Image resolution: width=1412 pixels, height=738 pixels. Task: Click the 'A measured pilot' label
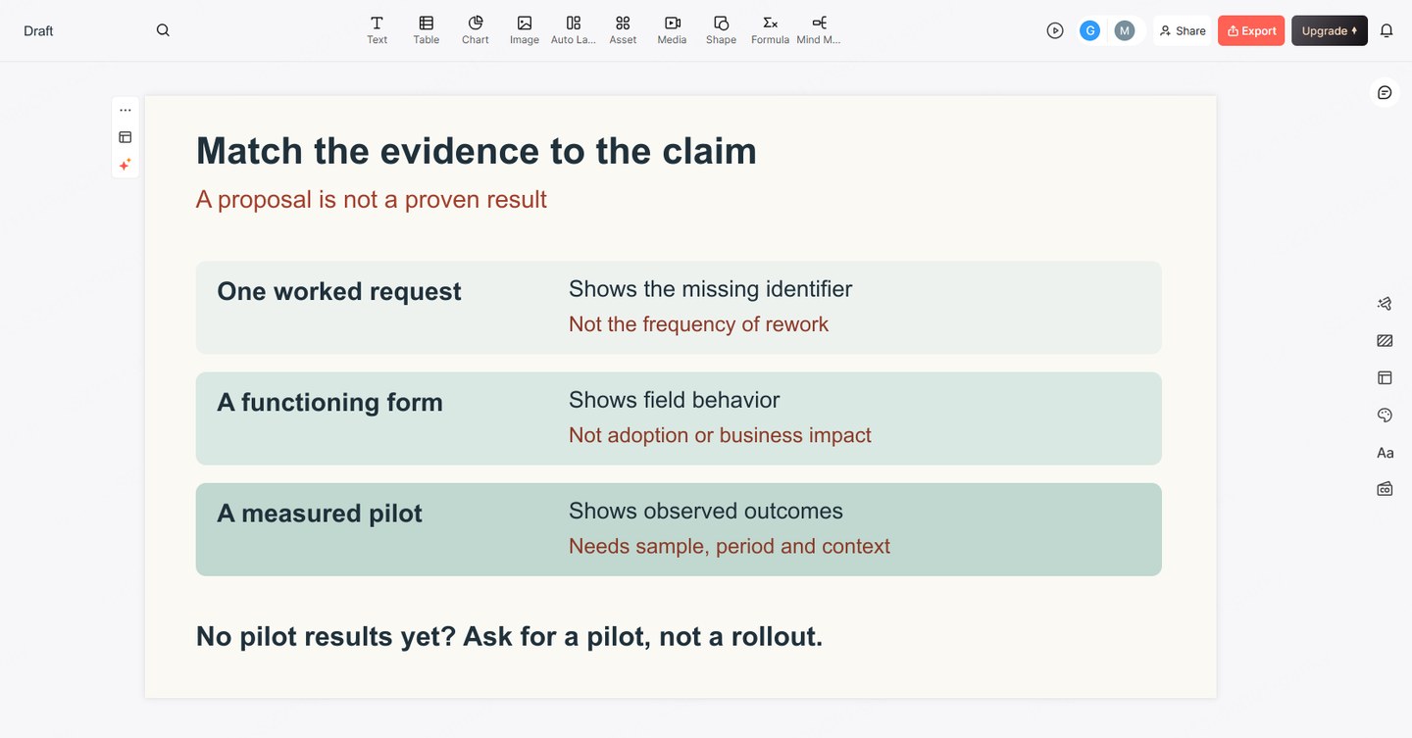(x=320, y=514)
